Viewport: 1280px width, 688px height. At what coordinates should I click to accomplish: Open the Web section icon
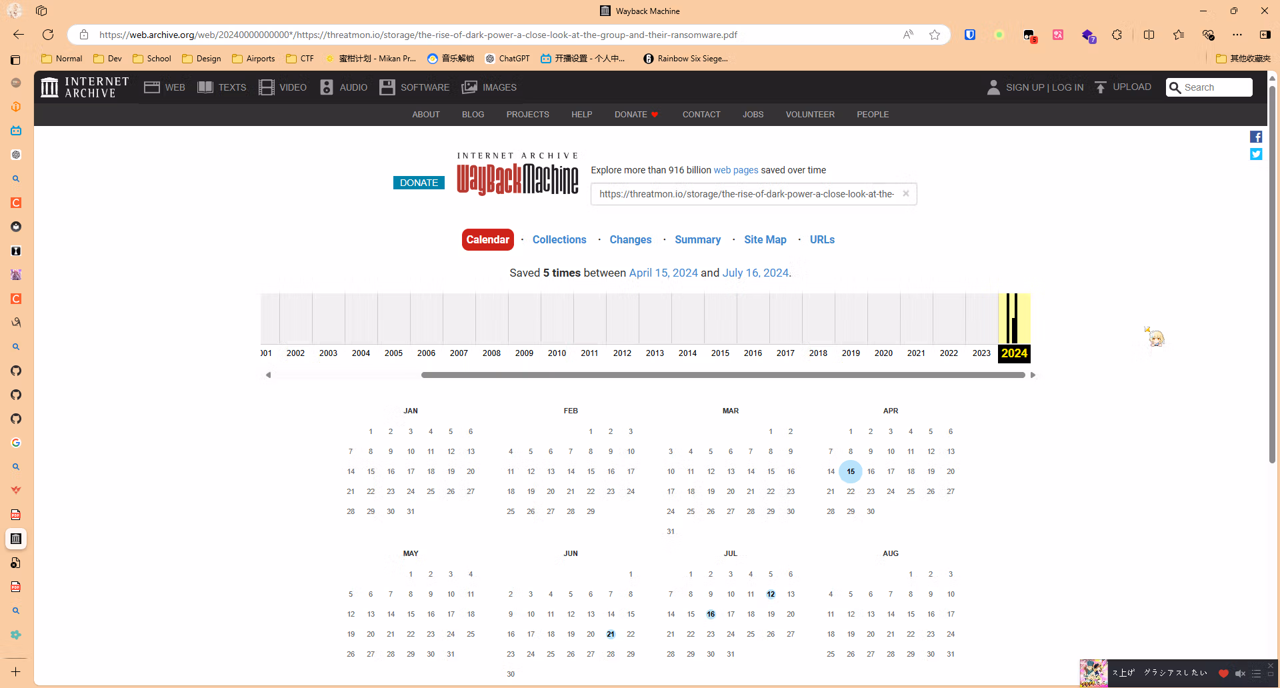click(151, 87)
